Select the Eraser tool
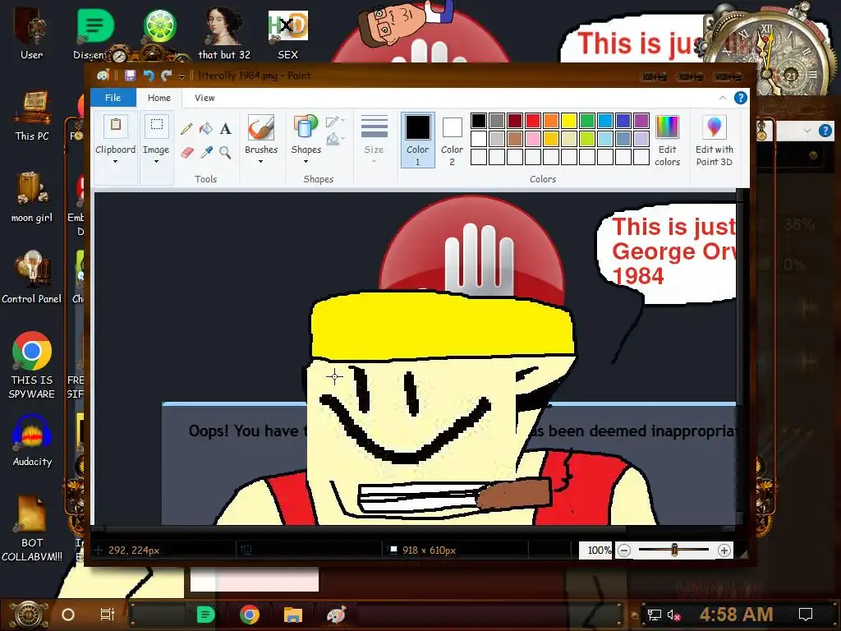The width and height of the screenshot is (841, 631). 186,153
